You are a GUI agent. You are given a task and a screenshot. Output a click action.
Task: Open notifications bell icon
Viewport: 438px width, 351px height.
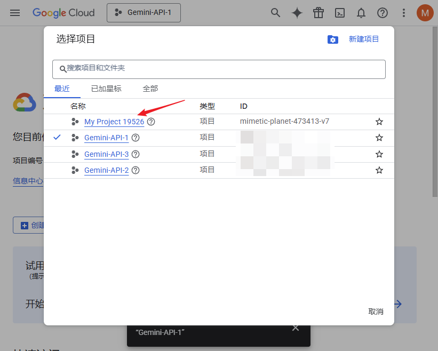pyautogui.click(x=361, y=12)
